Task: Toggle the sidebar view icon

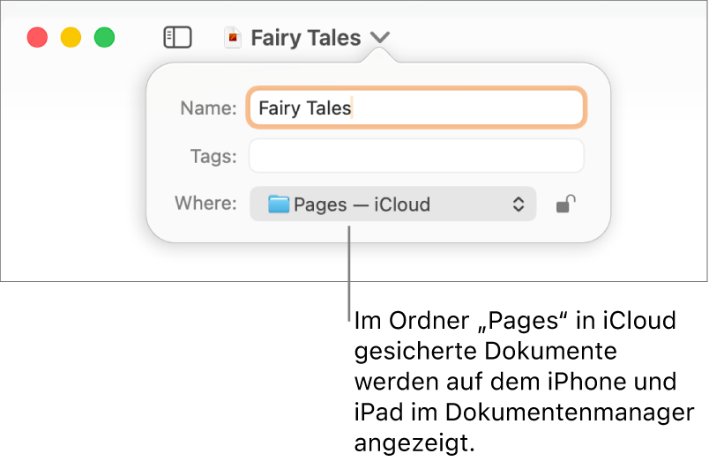Action: pyautogui.click(x=177, y=37)
